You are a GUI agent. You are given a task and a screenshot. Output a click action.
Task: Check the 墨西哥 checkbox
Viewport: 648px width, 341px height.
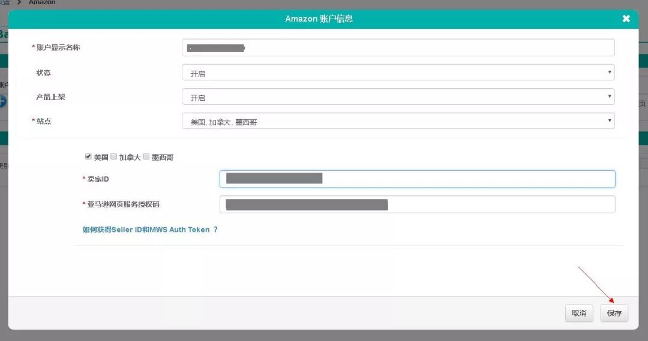(146, 156)
